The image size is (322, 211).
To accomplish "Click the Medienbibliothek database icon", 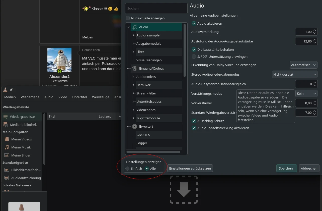I will pos(5,125).
